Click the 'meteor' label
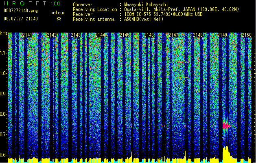 (x=58, y=13)
